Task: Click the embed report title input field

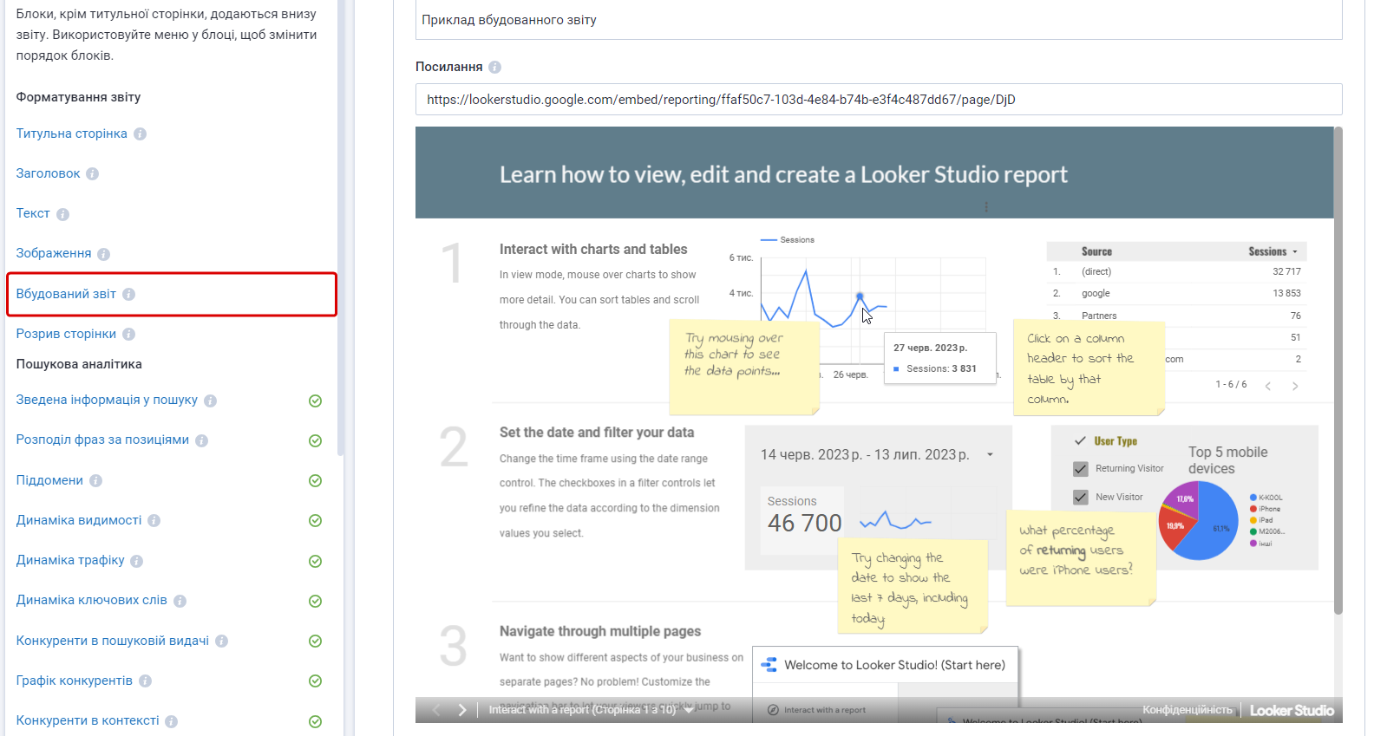Action: (879, 20)
